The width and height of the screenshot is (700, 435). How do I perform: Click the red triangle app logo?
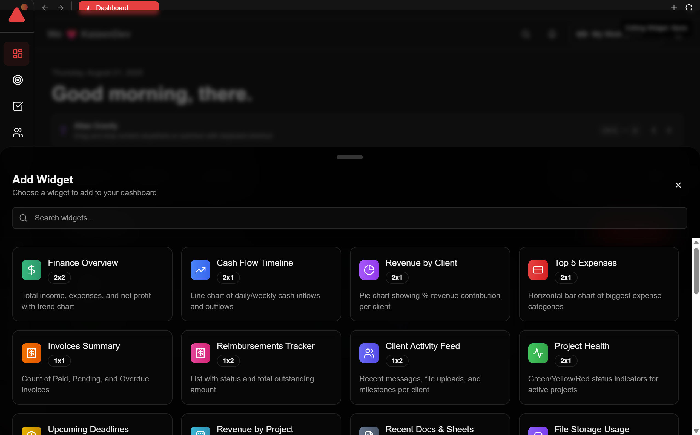[x=17, y=15]
